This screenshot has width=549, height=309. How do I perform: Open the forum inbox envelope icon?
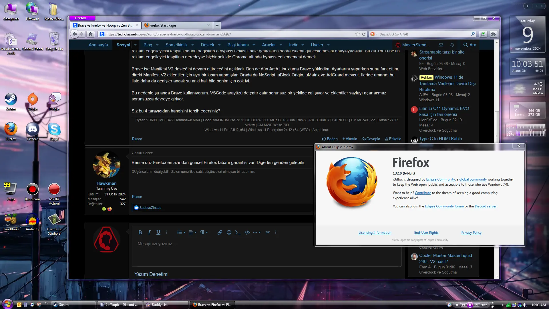[x=441, y=45]
